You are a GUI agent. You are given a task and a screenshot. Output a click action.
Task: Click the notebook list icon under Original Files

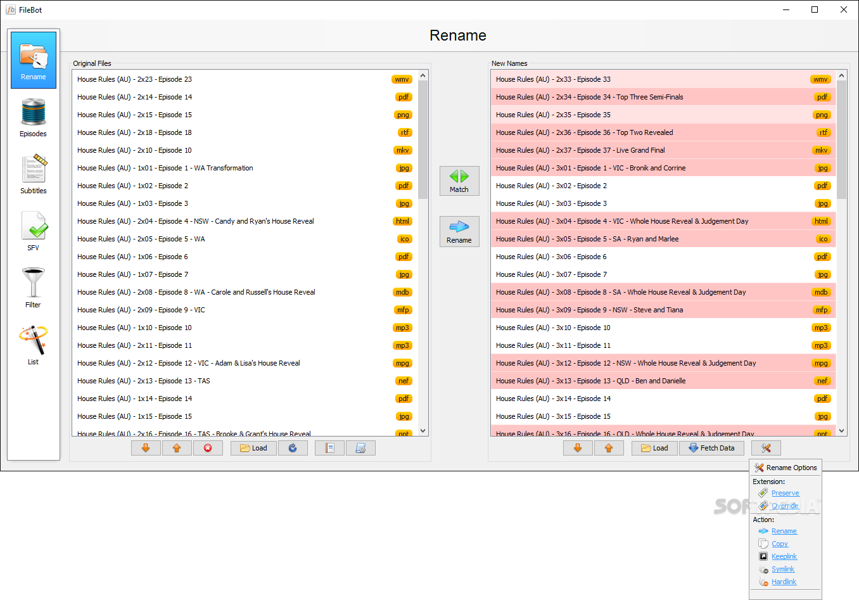point(329,448)
